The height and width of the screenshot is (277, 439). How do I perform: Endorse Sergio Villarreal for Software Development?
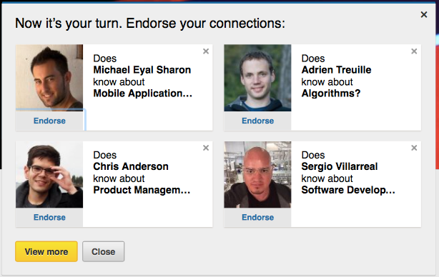(257, 217)
